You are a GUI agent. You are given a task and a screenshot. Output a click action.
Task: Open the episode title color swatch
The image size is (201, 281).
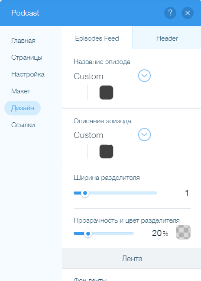pyautogui.click(x=106, y=93)
